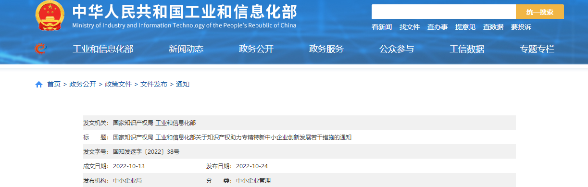The height and width of the screenshot is (187, 588).
Task: Click the 发文机关 value 国家知识产权局 工业和信息化部
Action: (x=154, y=123)
